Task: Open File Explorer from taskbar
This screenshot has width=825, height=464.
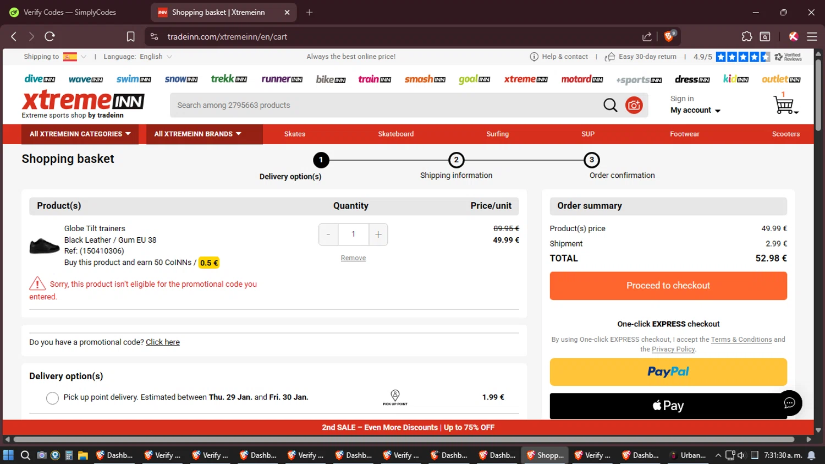Action: pyautogui.click(x=83, y=455)
